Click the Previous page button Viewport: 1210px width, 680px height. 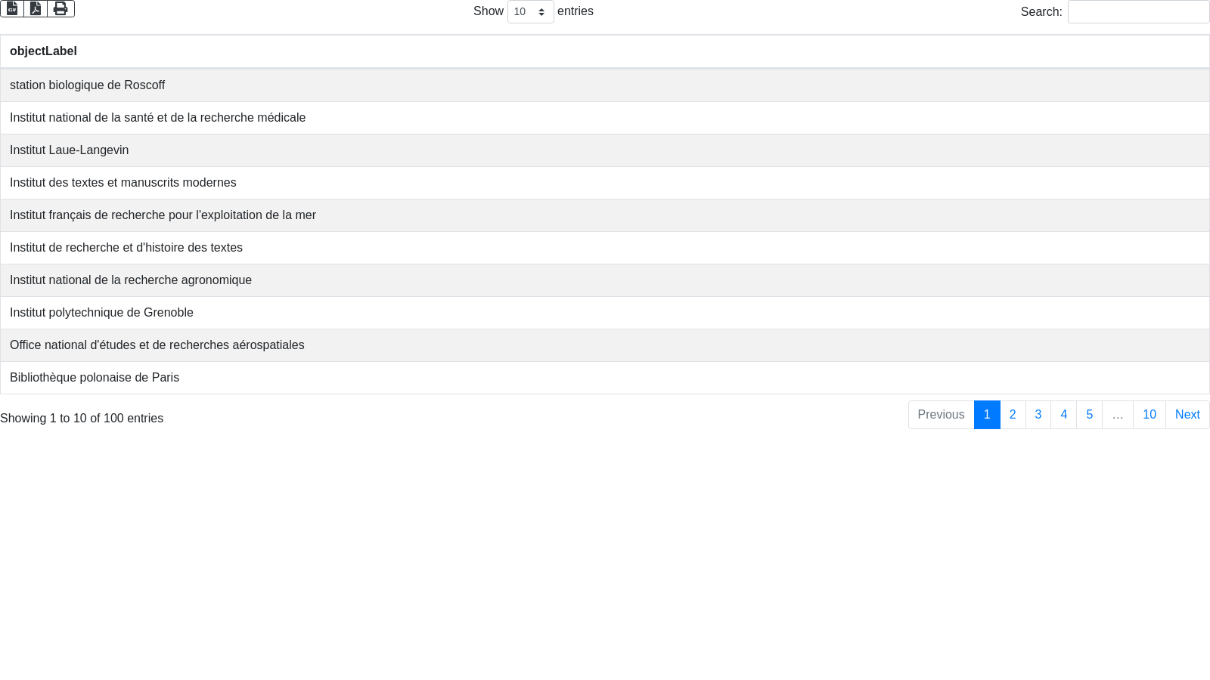[x=941, y=415]
